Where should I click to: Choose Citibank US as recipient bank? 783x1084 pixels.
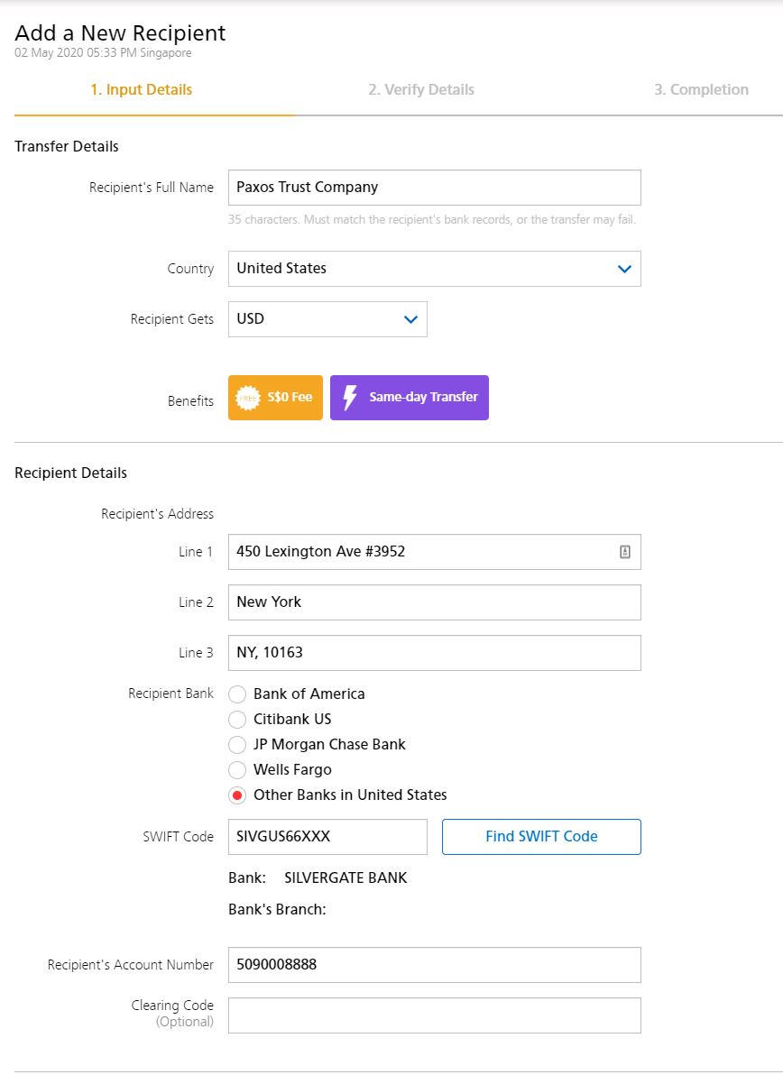(237, 720)
